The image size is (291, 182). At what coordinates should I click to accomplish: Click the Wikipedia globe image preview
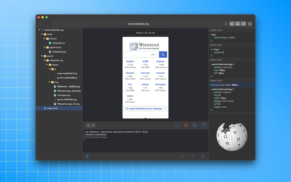click(232, 137)
